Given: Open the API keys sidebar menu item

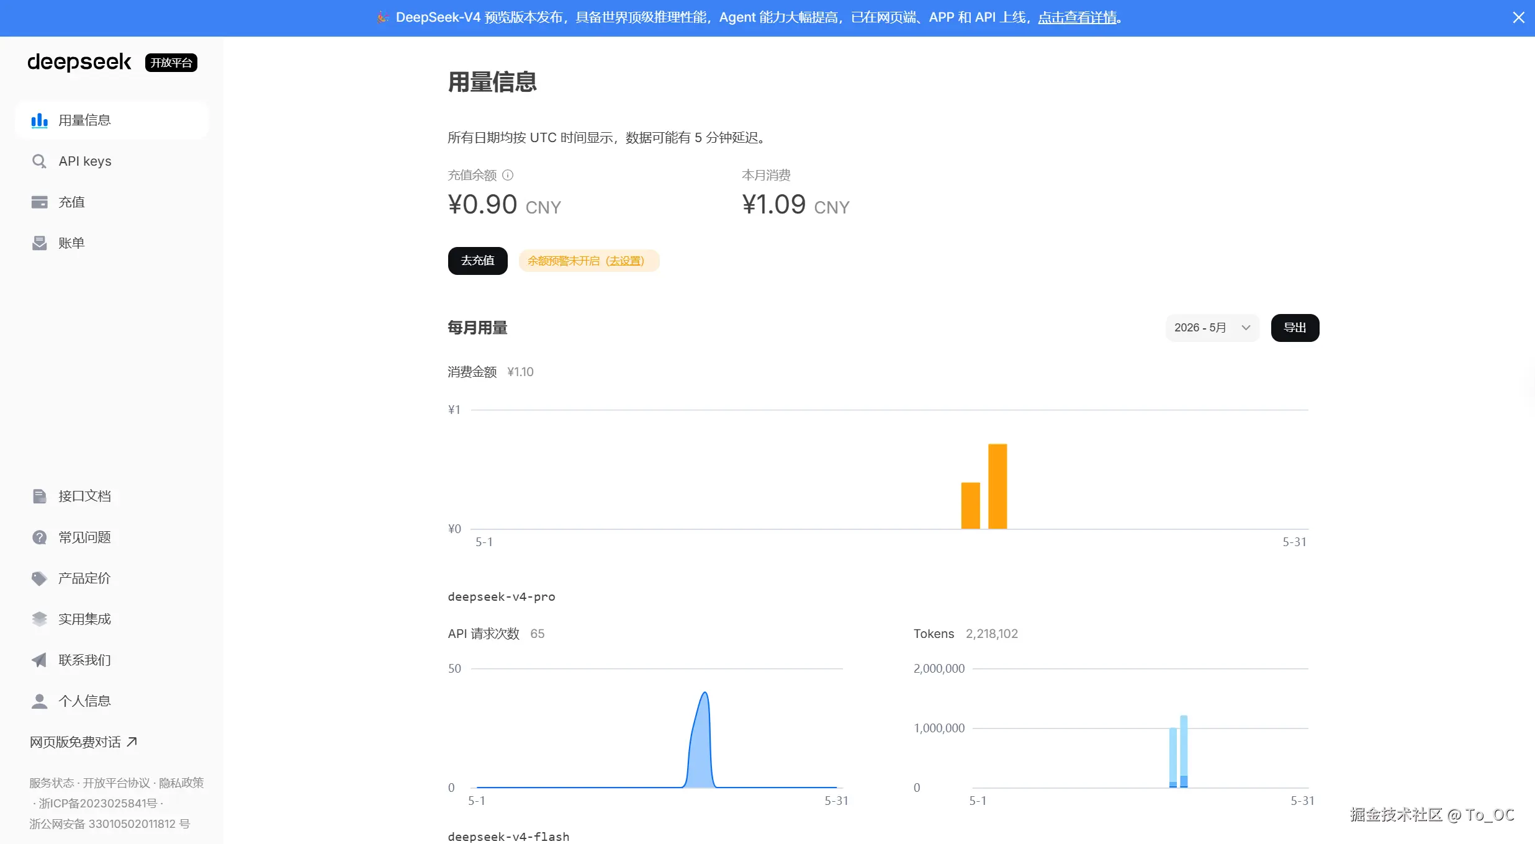Looking at the screenshot, I should [x=112, y=161].
